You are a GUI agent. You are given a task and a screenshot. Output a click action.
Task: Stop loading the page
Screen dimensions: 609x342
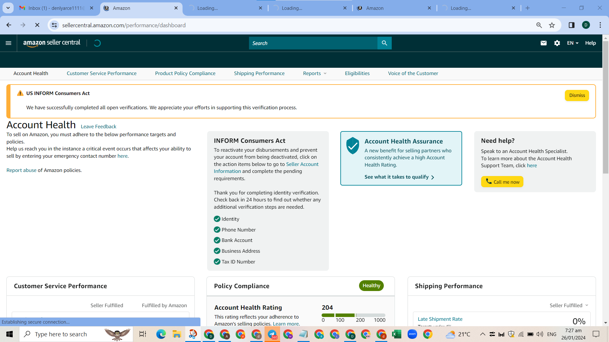[37, 25]
